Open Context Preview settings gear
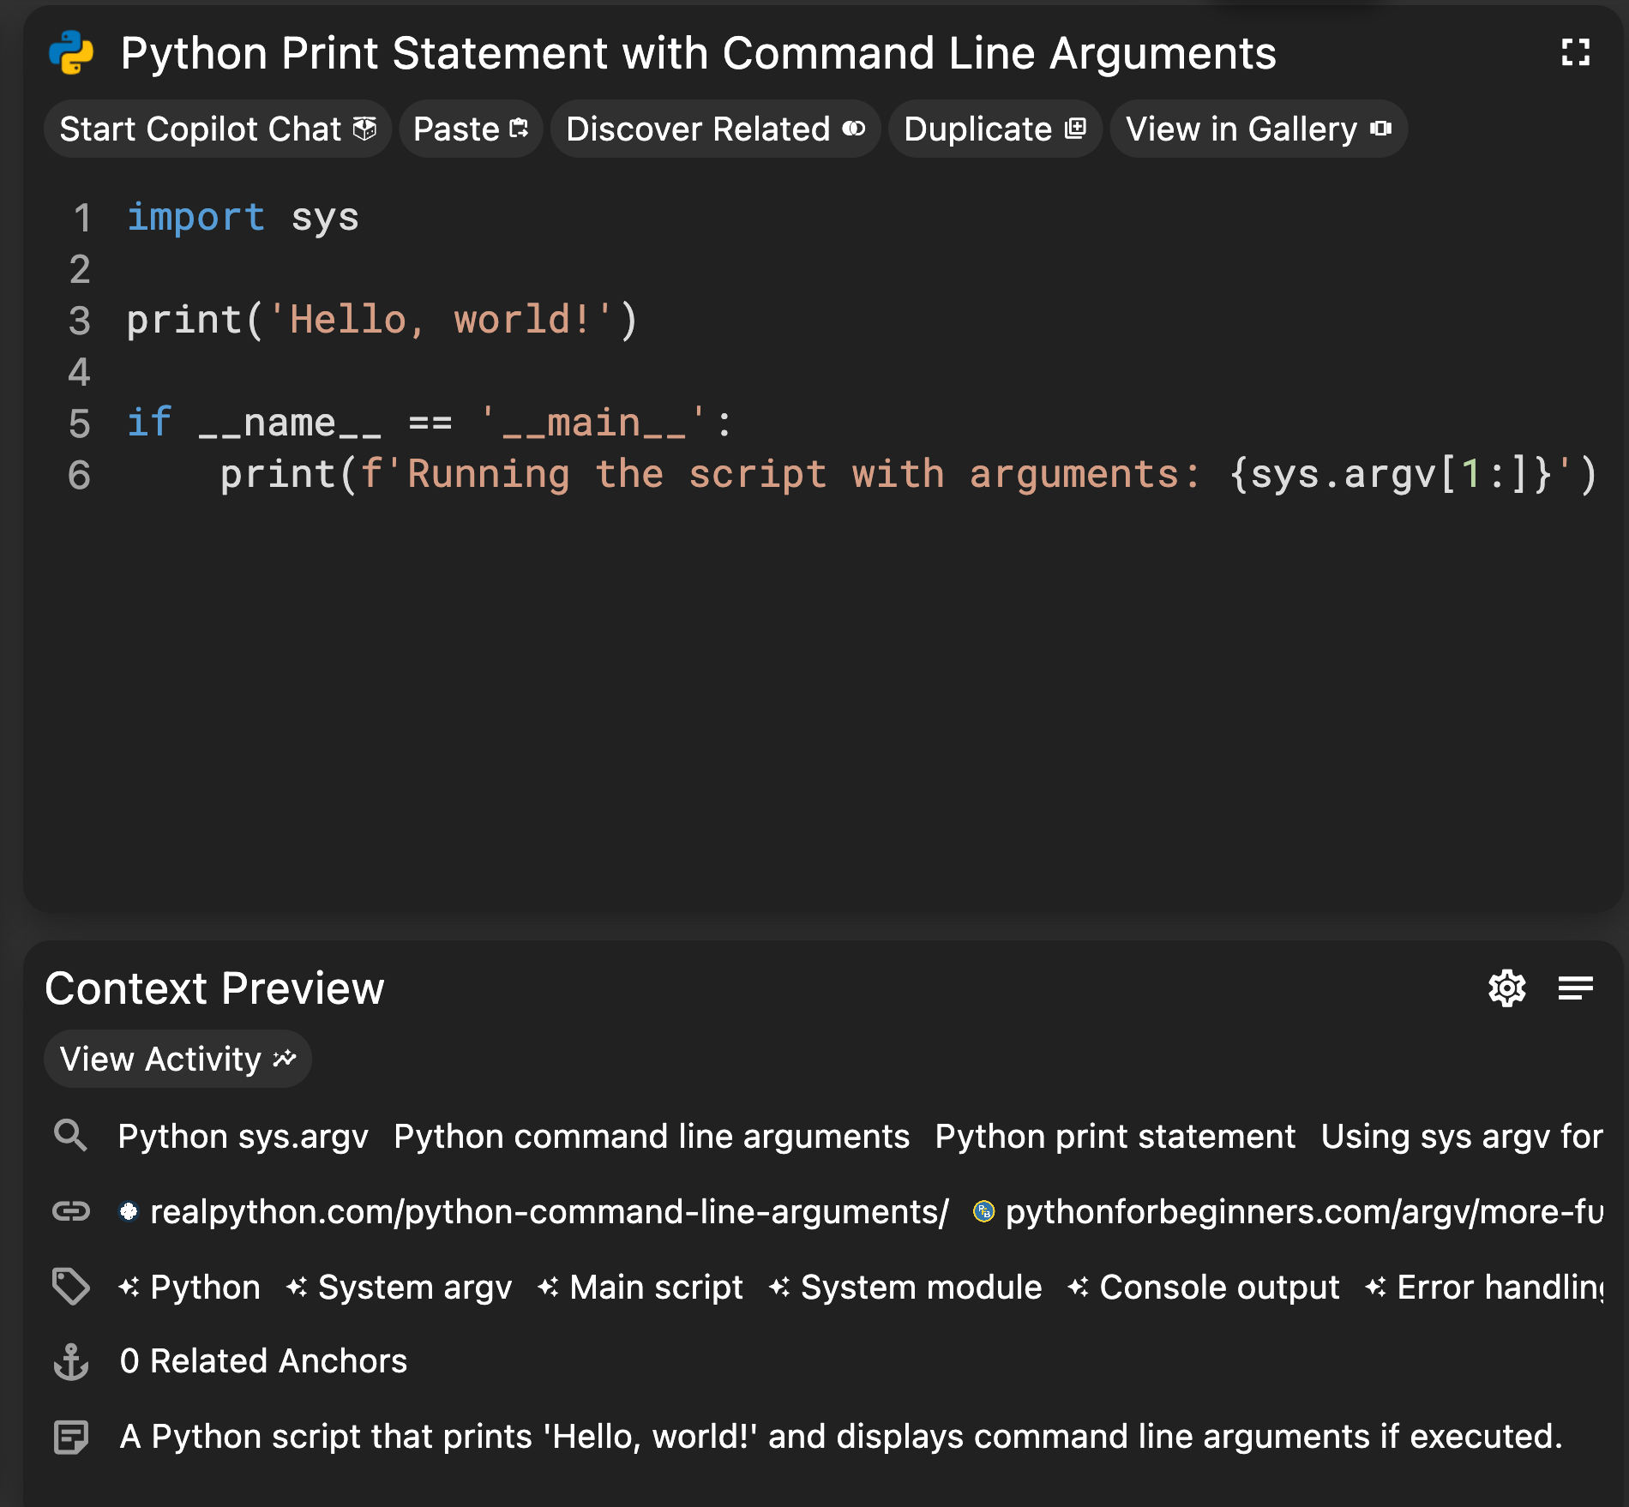Viewport: 1629px width, 1507px height. (1506, 988)
